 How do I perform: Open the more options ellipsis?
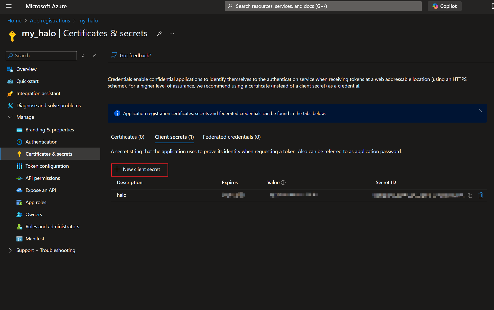(x=172, y=33)
